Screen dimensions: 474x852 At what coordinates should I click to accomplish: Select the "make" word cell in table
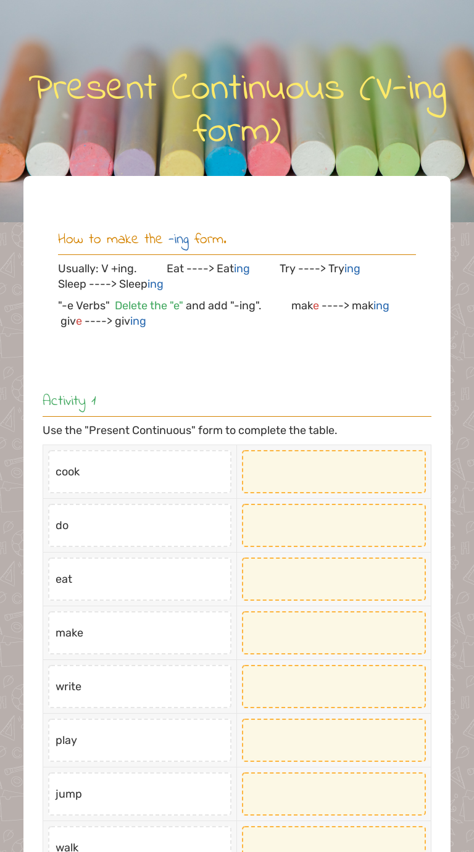(139, 633)
